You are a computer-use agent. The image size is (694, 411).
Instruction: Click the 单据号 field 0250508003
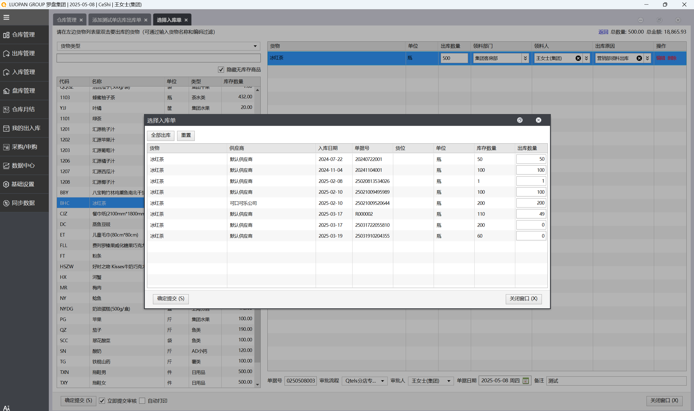click(301, 381)
